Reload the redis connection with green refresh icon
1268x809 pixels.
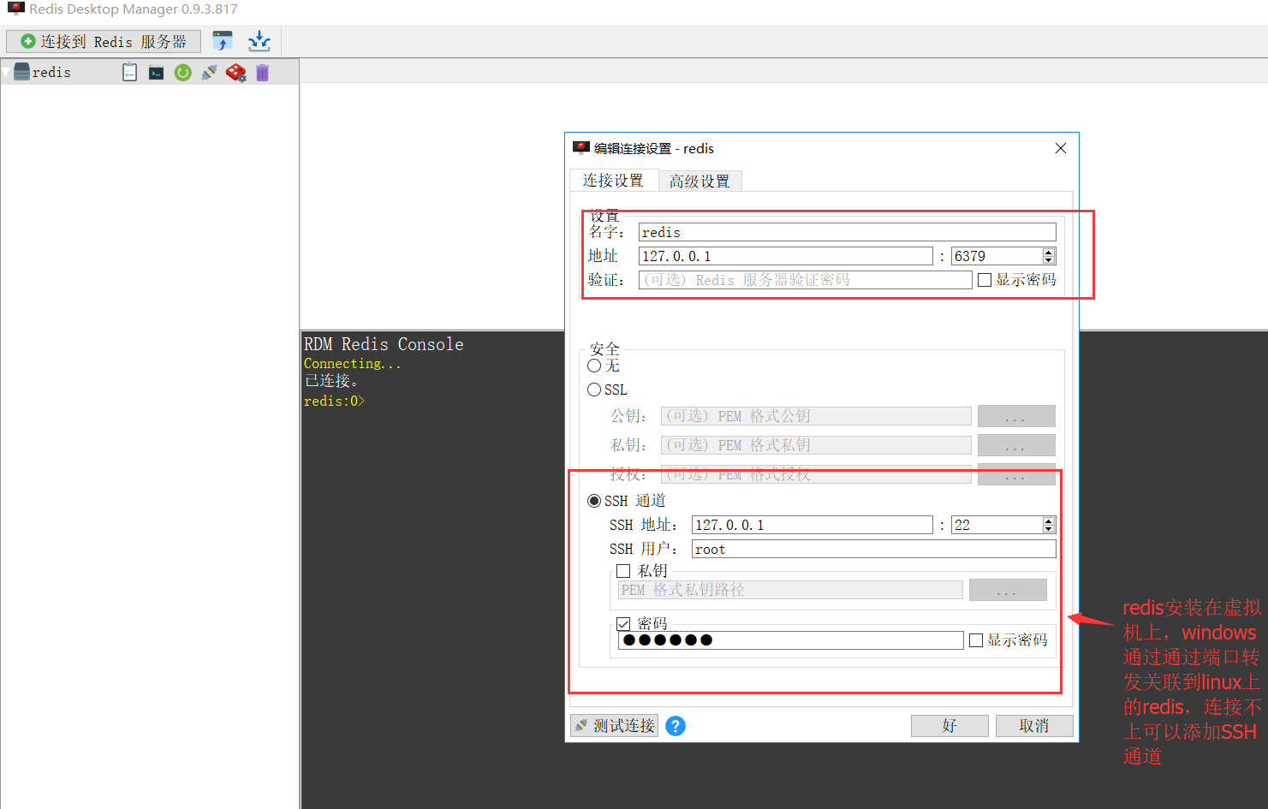tap(182, 73)
